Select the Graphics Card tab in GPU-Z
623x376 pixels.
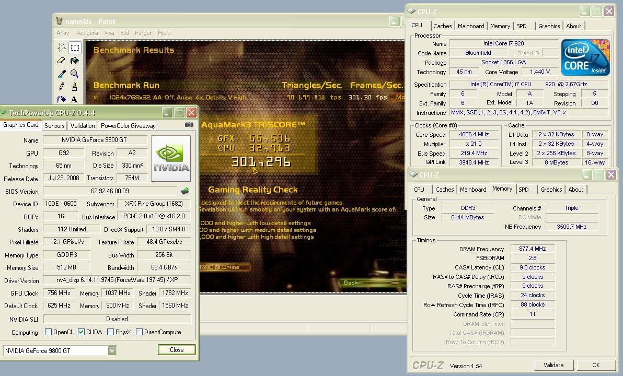(x=21, y=125)
